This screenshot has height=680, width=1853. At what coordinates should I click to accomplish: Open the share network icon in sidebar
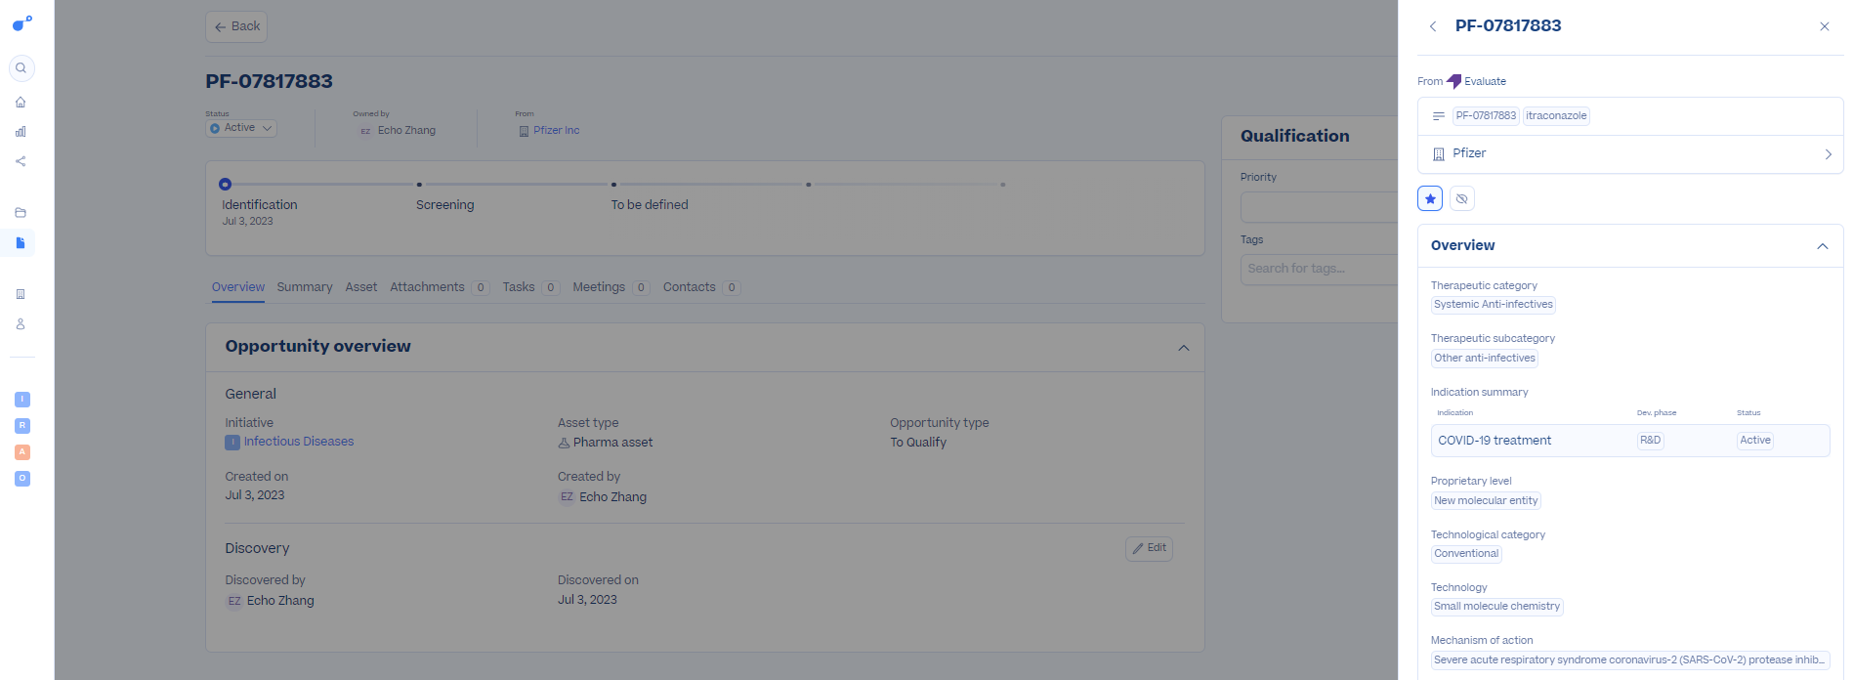pos(21,161)
